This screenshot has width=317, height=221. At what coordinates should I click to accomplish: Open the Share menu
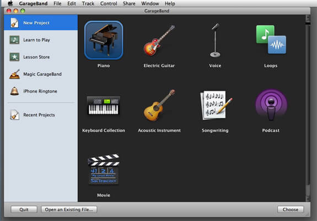129,3
